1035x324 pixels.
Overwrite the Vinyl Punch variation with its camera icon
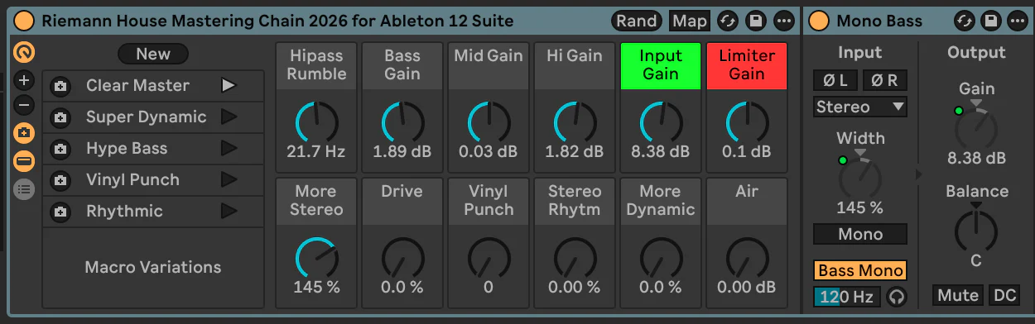(60, 180)
